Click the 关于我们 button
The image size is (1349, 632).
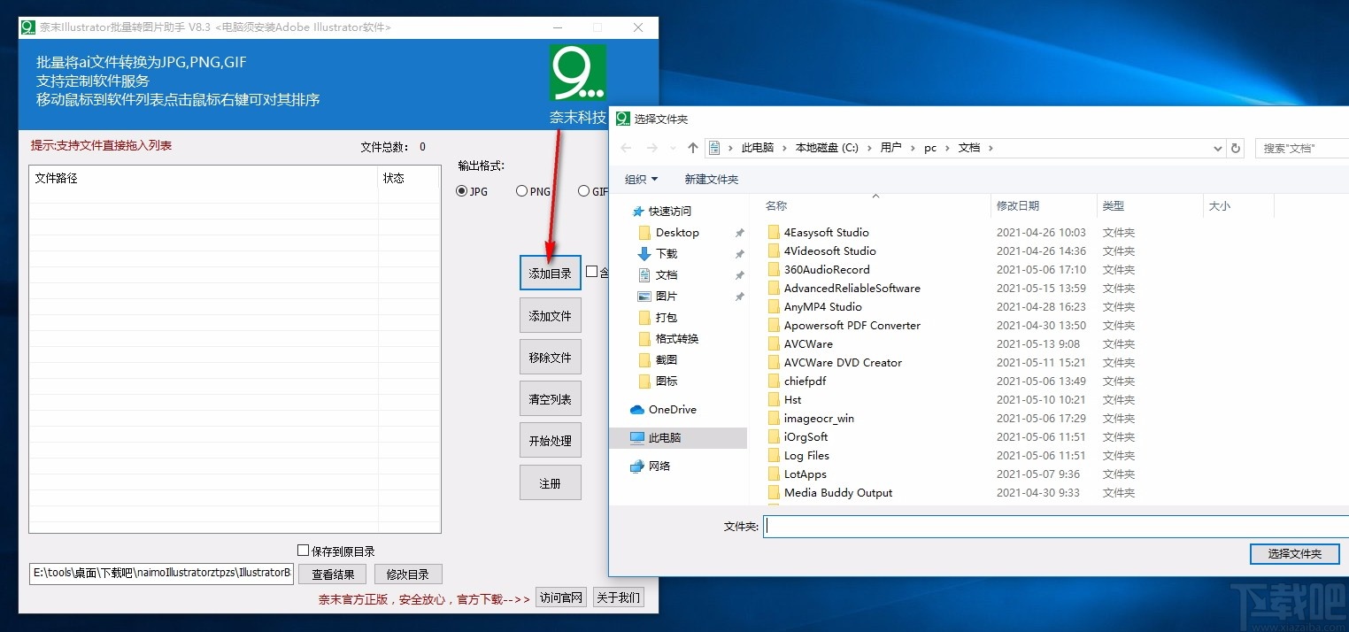[618, 597]
